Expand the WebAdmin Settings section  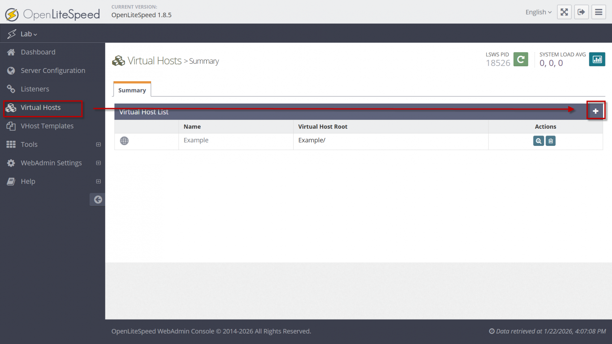click(98, 163)
